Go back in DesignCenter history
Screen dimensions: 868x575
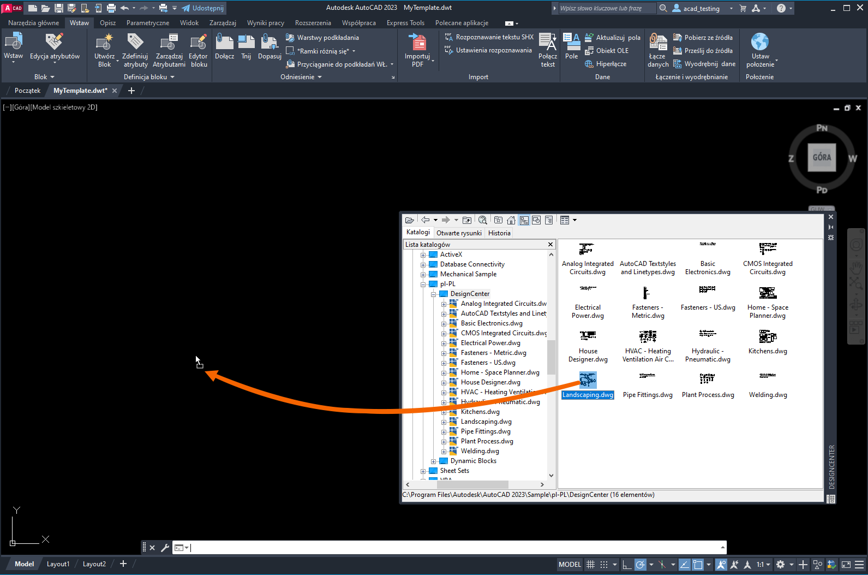click(x=426, y=220)
